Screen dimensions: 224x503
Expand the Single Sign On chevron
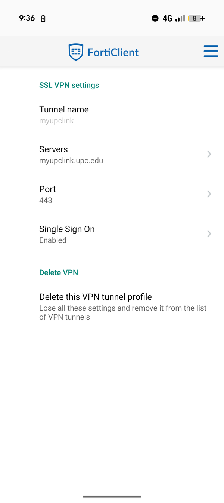(x=209, y=234)
